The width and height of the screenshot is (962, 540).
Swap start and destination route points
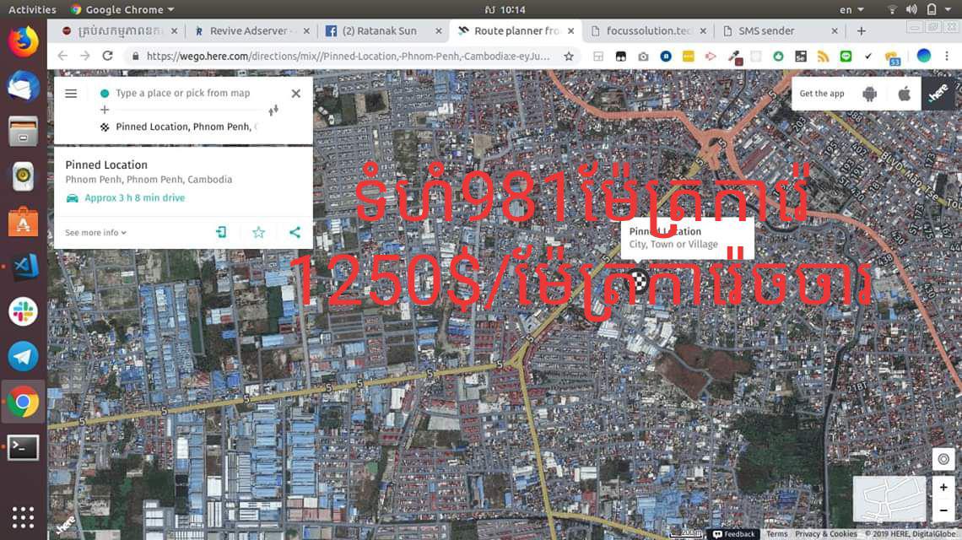click(x=273, y=111)
